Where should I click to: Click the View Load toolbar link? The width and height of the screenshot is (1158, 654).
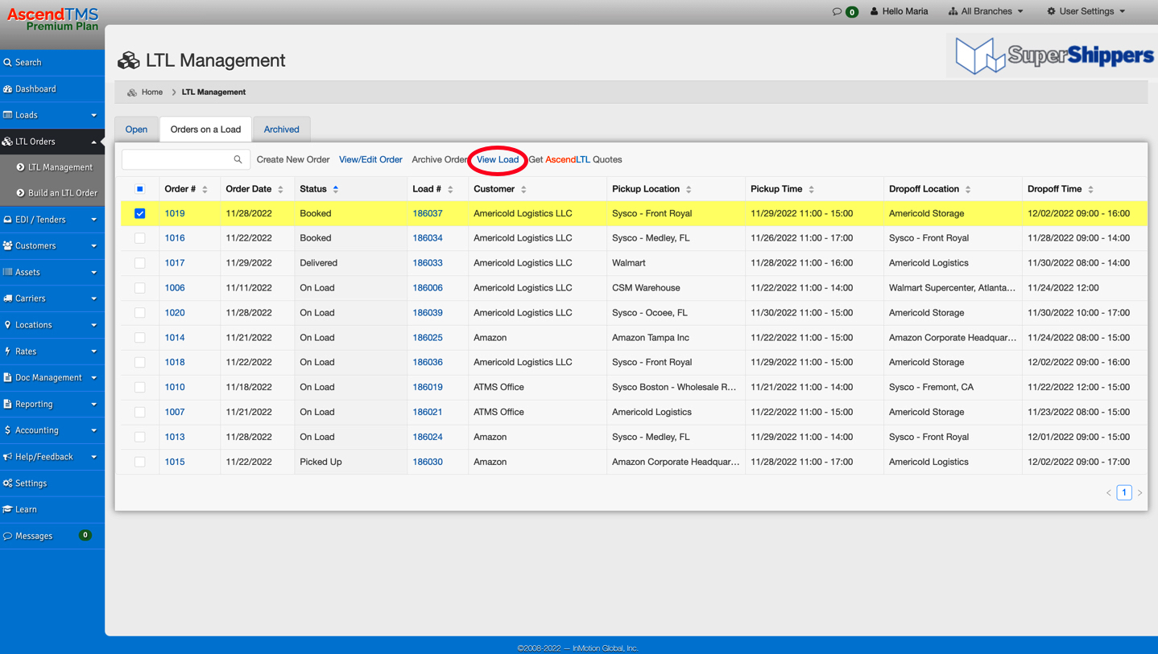point(498,159)
